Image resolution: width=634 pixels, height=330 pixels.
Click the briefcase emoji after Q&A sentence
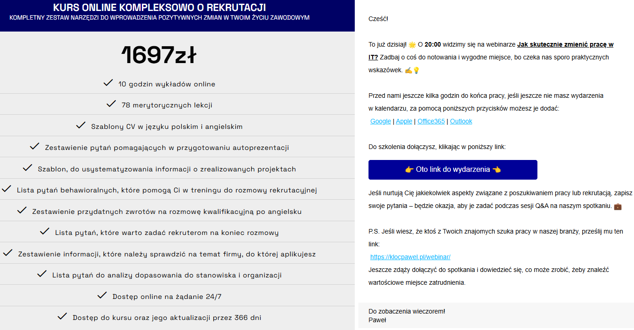tap(618, 207)
